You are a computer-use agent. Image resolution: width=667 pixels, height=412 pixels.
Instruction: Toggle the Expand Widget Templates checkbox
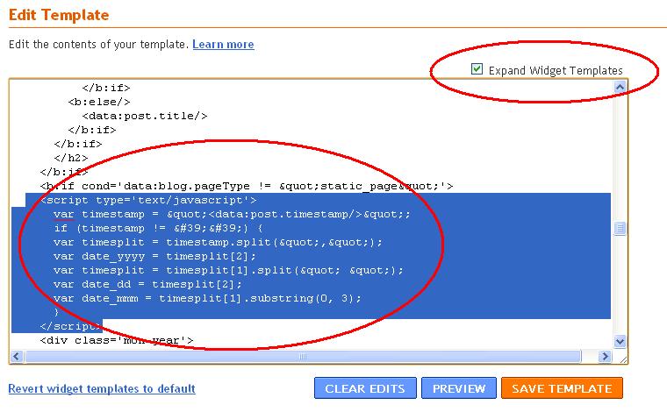[x=477, y=69]
